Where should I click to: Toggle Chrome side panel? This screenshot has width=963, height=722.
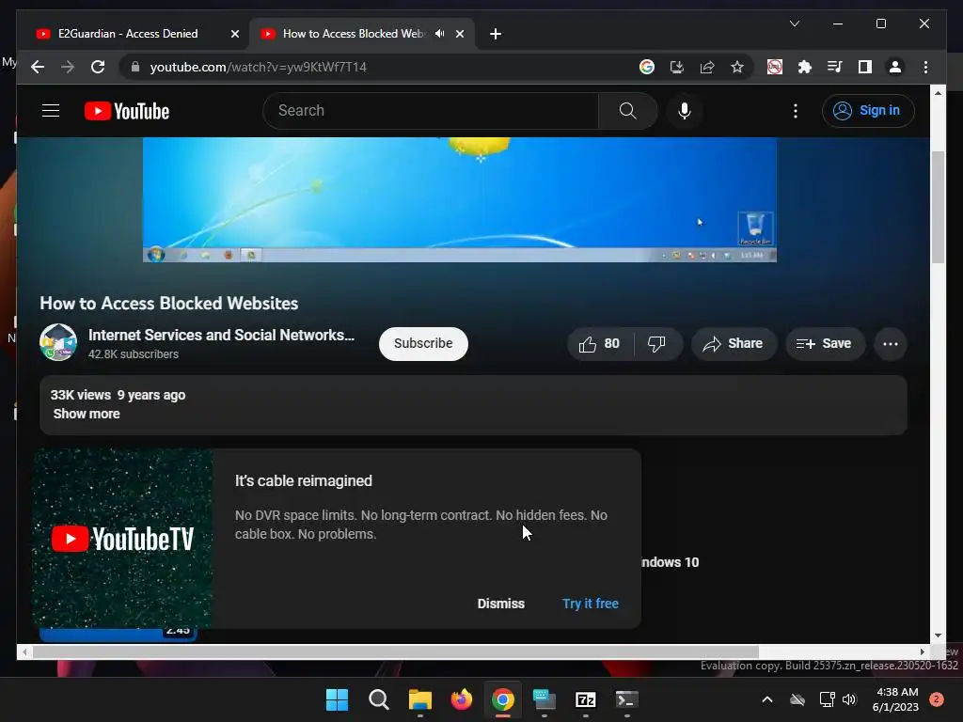pos(865,67)
